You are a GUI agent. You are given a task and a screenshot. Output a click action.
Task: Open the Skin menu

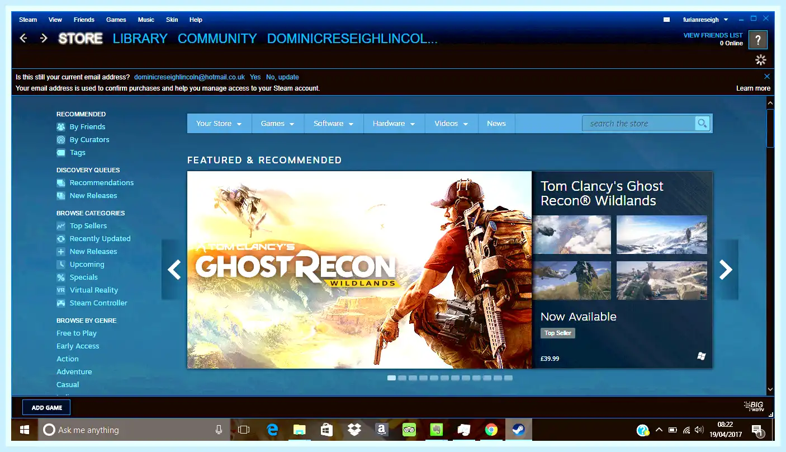(172, 20)
